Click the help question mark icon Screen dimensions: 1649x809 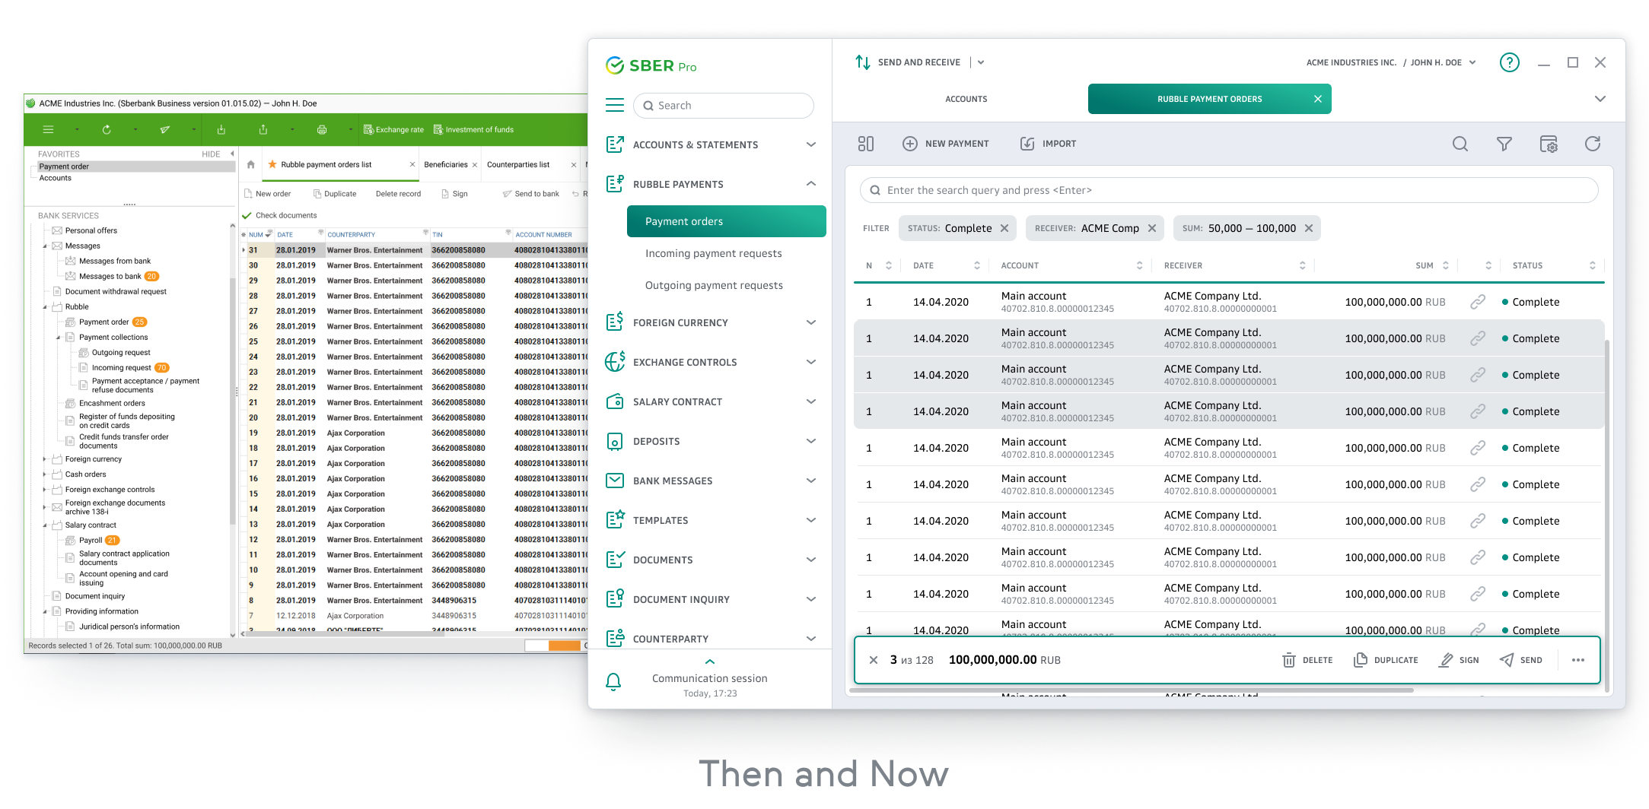tap(1509, 62)
